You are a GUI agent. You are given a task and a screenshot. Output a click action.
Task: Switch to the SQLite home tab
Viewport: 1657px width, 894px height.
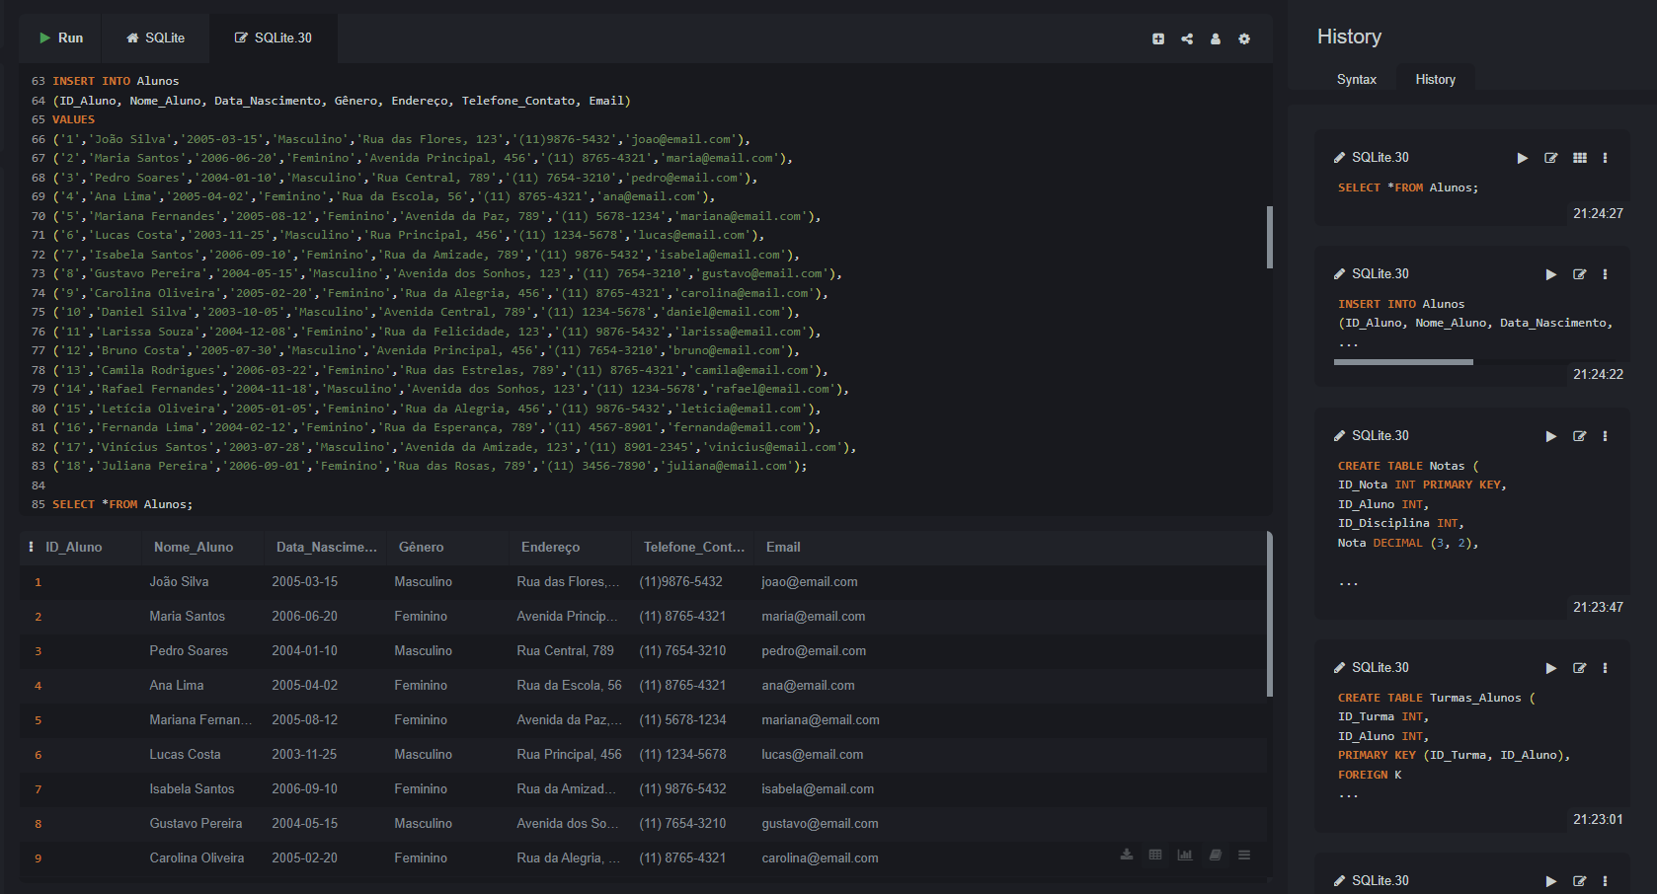click(x=155, y=38)
